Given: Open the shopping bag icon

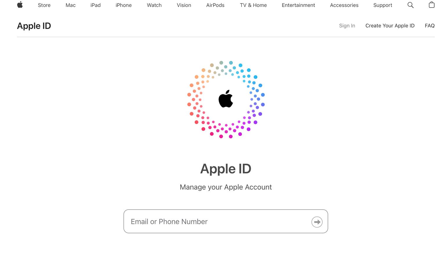Looking at the screenshot, I should [431, 5].
